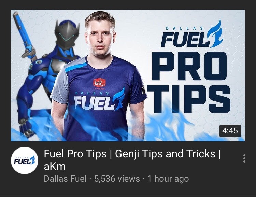
Task: Click the player's face in the thumbnail
Action: (100, 37)
